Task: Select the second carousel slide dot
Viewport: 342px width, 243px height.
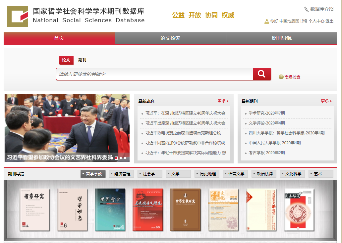Action: tap(121, 158)
